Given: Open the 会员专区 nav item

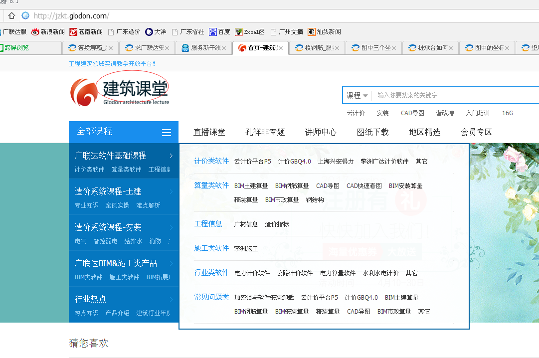Looking at the screenshot, I should click(x=476, y=133).
